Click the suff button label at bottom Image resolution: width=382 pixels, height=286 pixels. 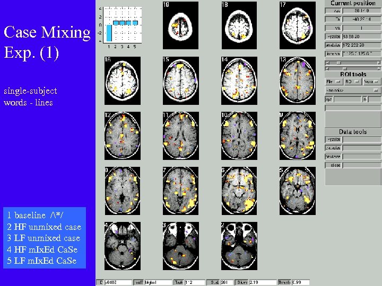click(x=139, y=282)
